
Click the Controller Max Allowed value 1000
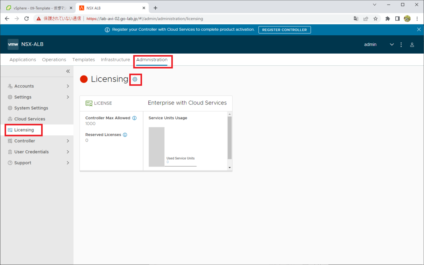(90, 124)
